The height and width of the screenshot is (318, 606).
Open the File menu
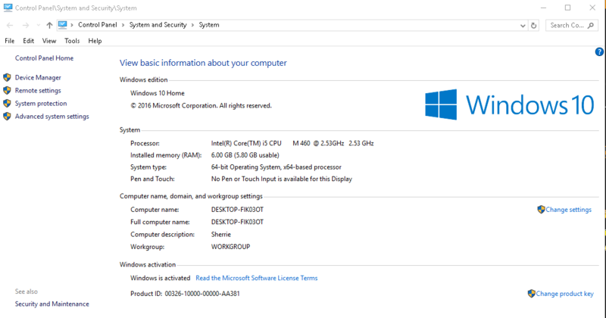coord(10,41)
